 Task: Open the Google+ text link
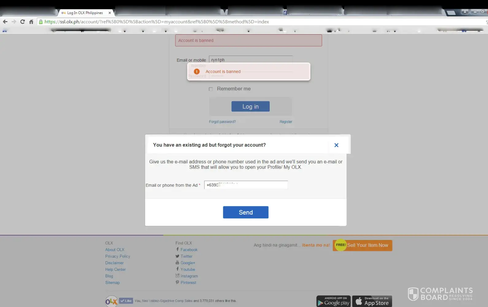click(x=188, y=263)
